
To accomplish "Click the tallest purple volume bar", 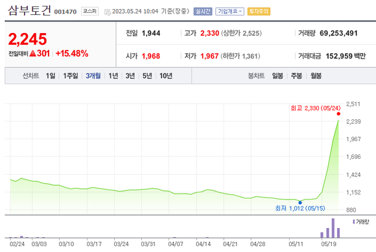I will click(333, 228).
